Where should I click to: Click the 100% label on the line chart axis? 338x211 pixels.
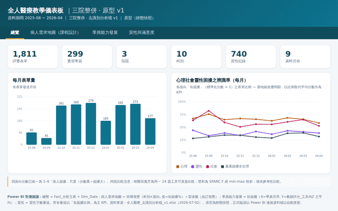[x=182, y=102]
